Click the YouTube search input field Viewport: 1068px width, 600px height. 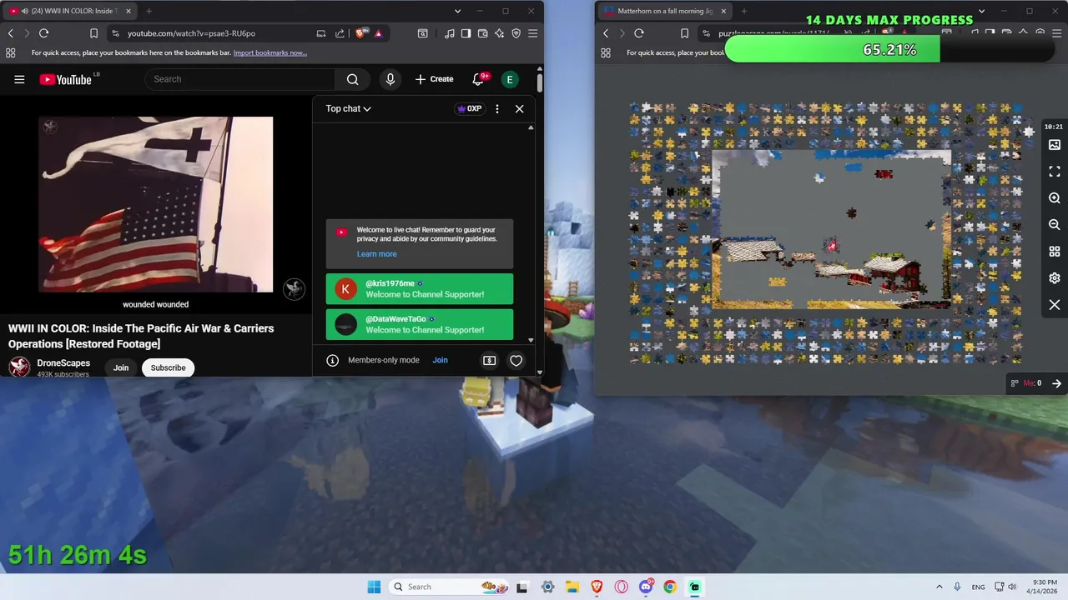pos(240,79)
